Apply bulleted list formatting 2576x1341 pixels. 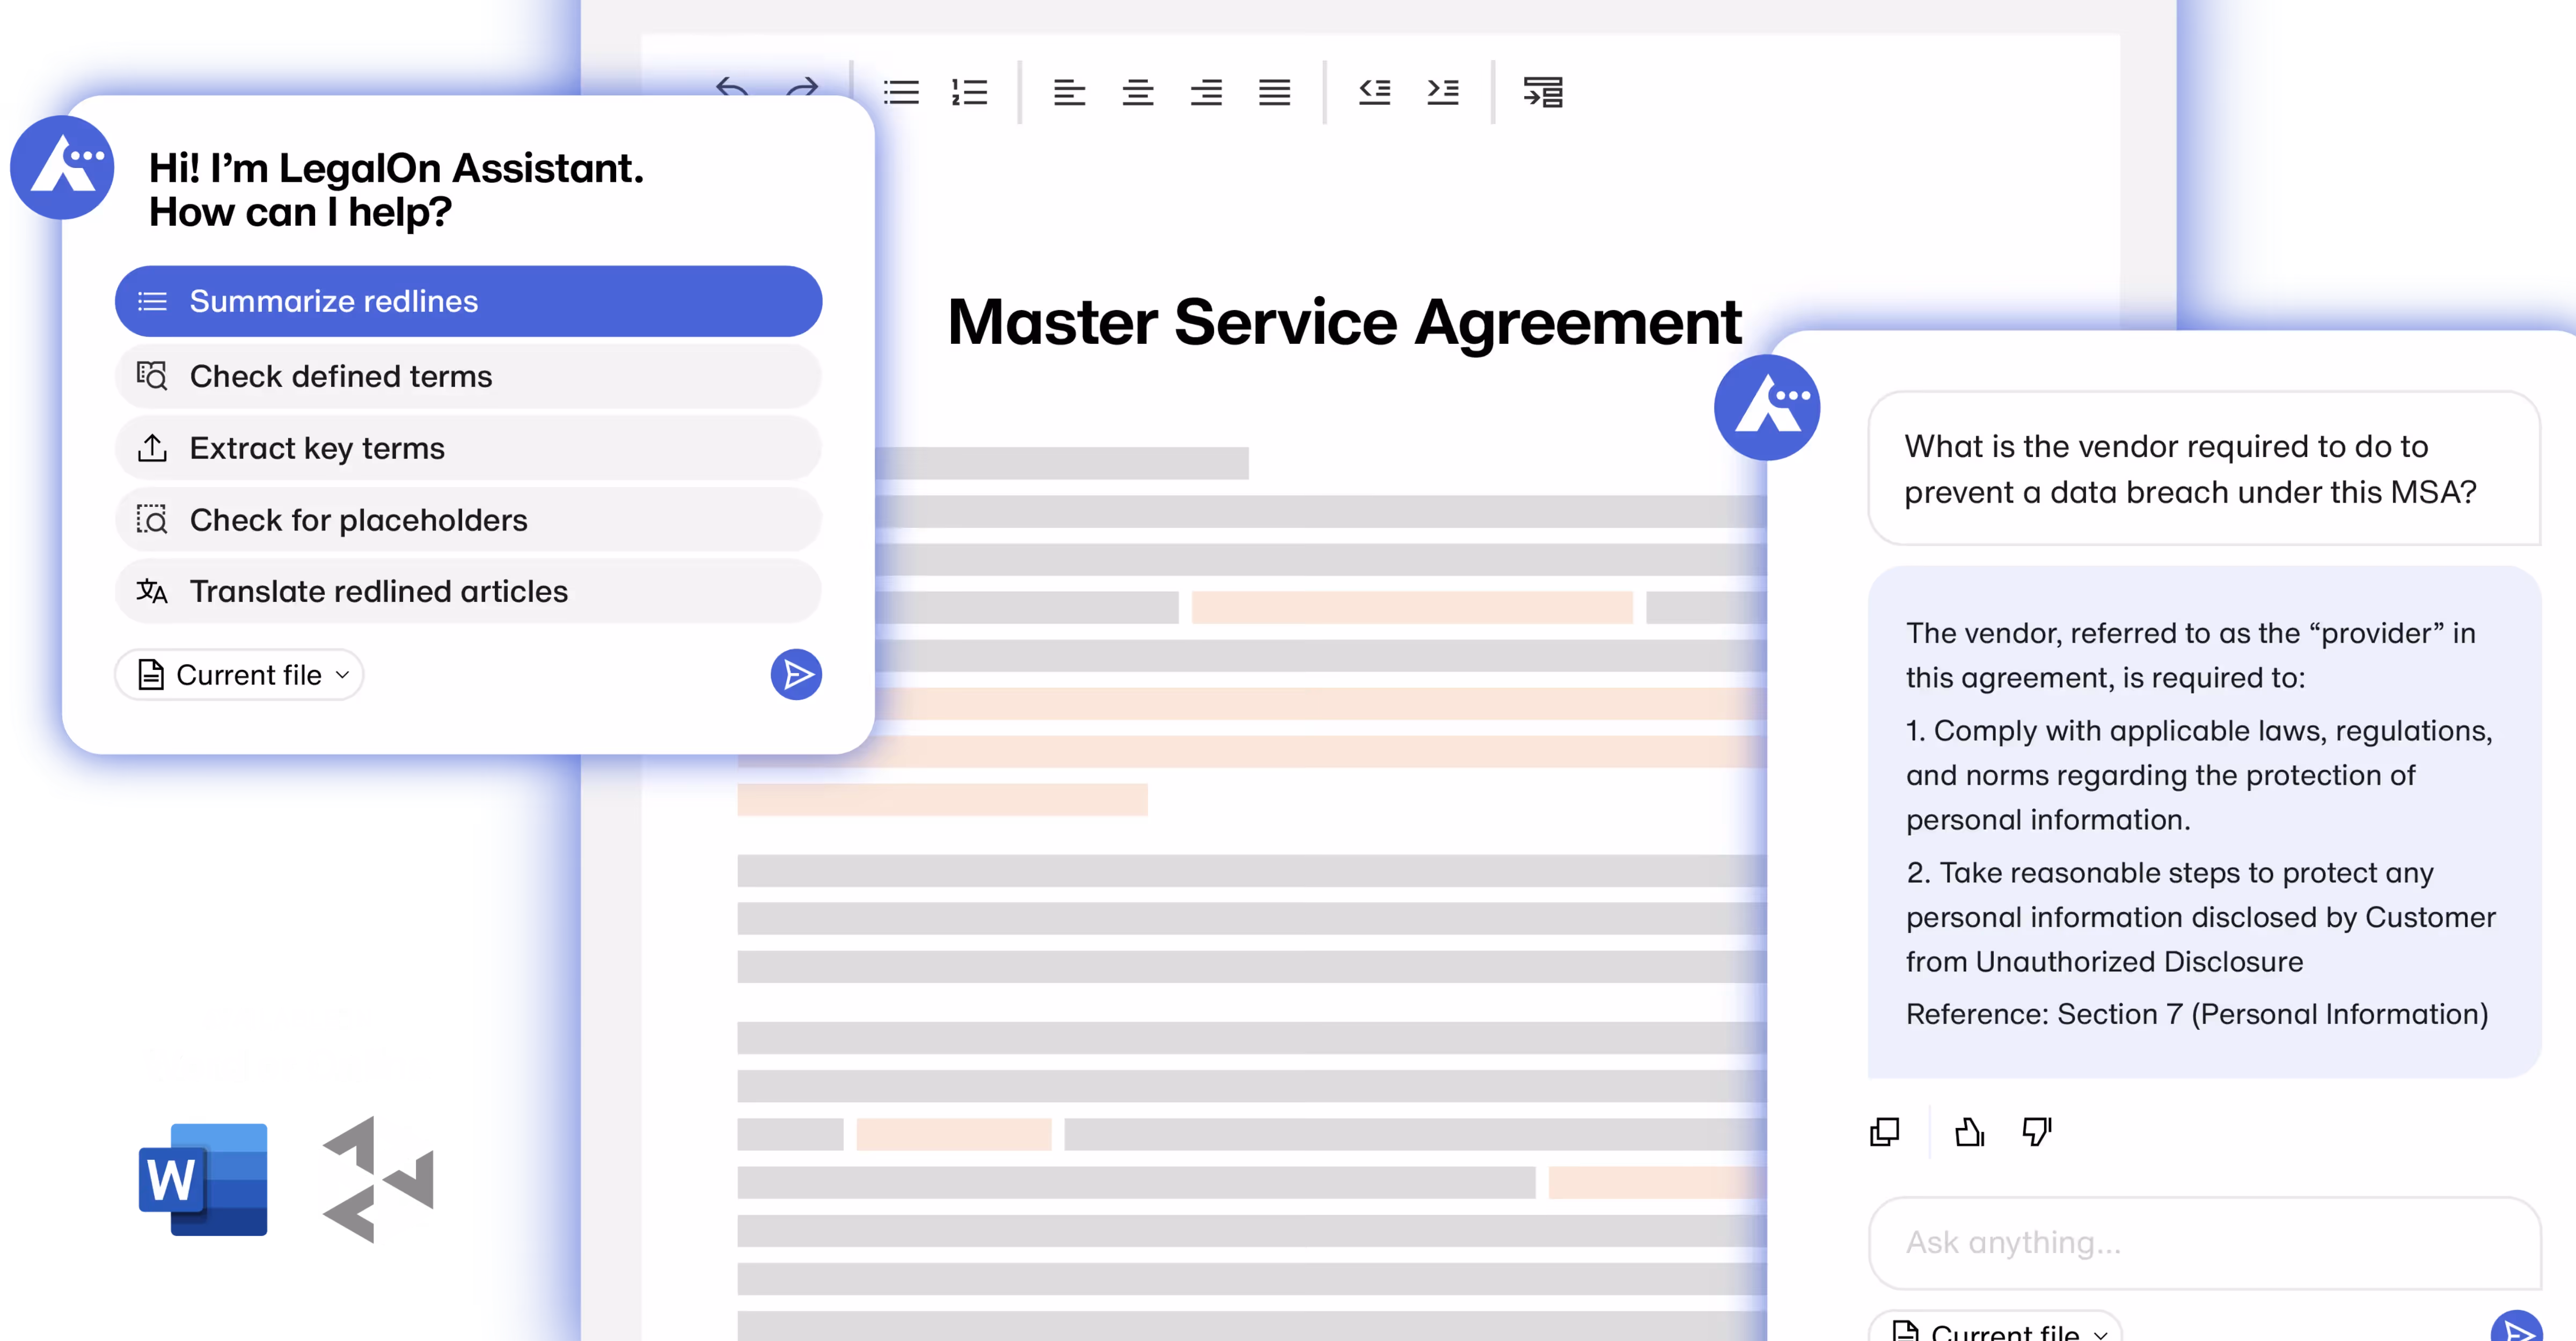(901, 92)
